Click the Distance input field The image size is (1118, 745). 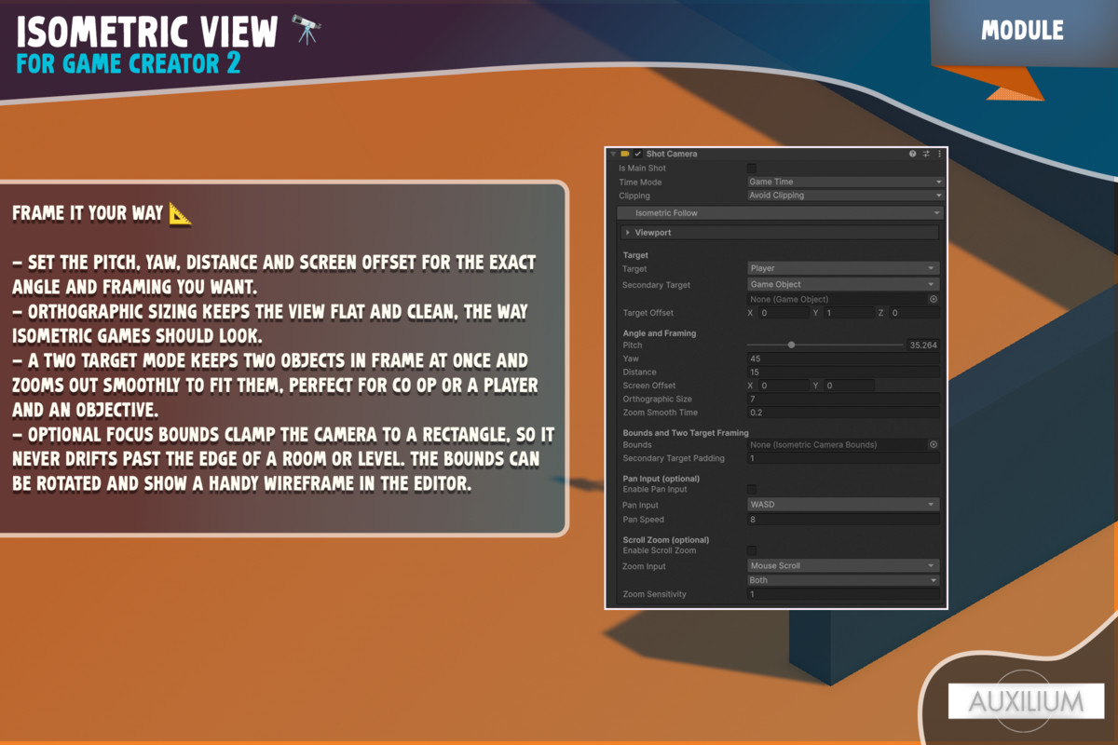843,372
